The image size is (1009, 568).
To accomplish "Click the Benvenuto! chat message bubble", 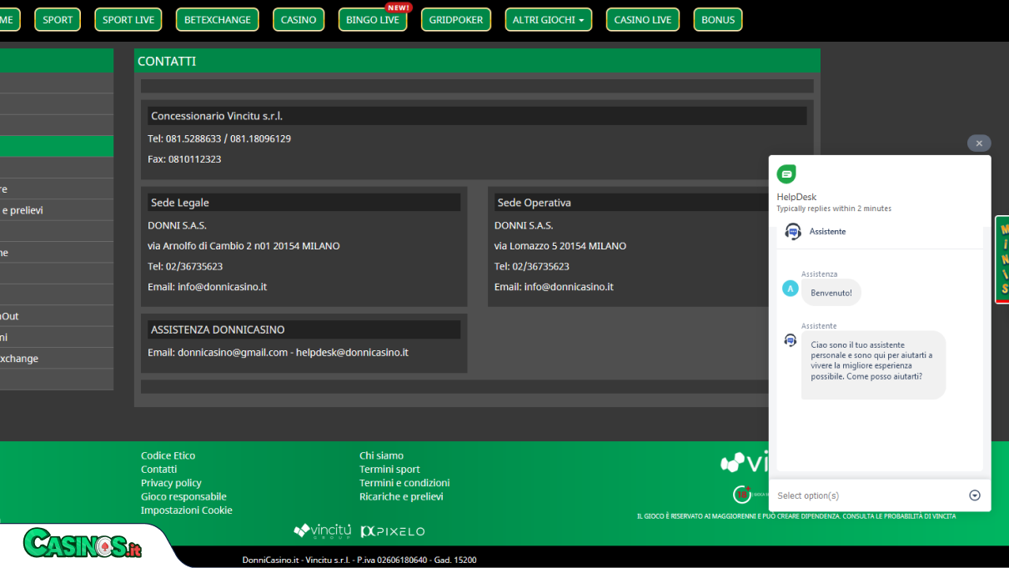I will pyautogui.click(x=831, y=293).
